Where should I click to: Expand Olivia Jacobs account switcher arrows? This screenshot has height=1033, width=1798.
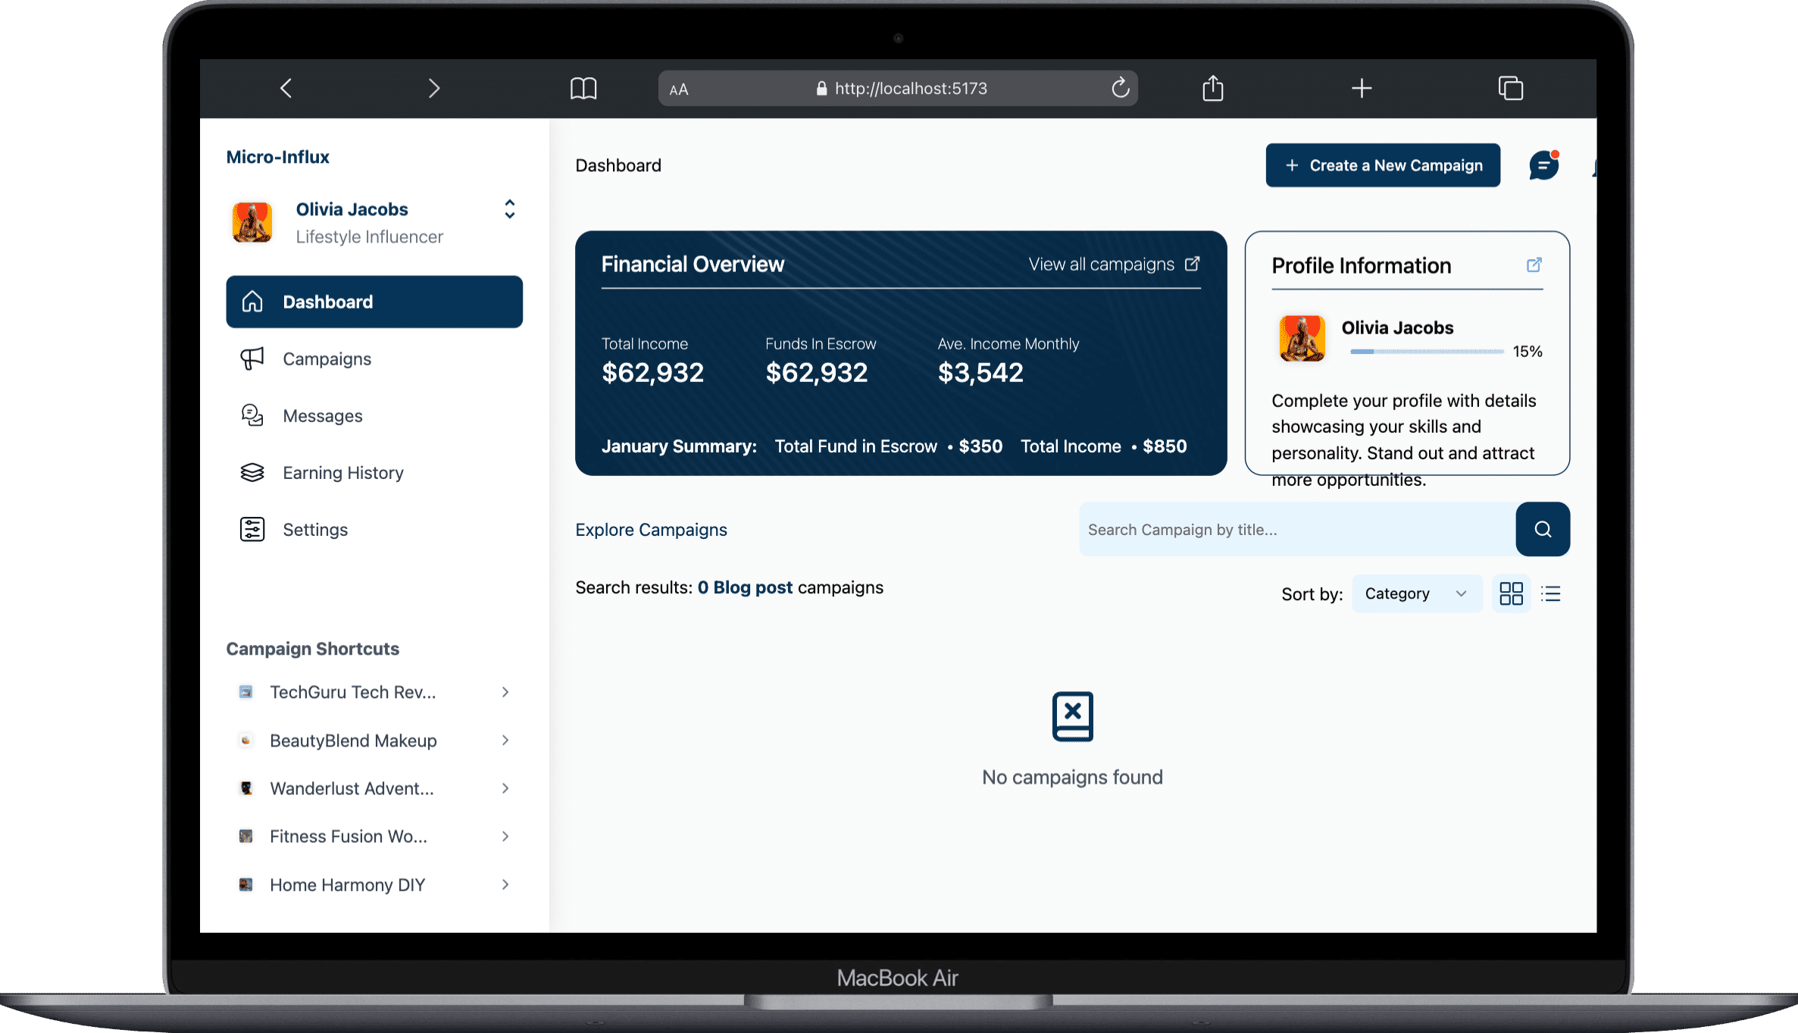pyautogui.click(x=509, y=209)
